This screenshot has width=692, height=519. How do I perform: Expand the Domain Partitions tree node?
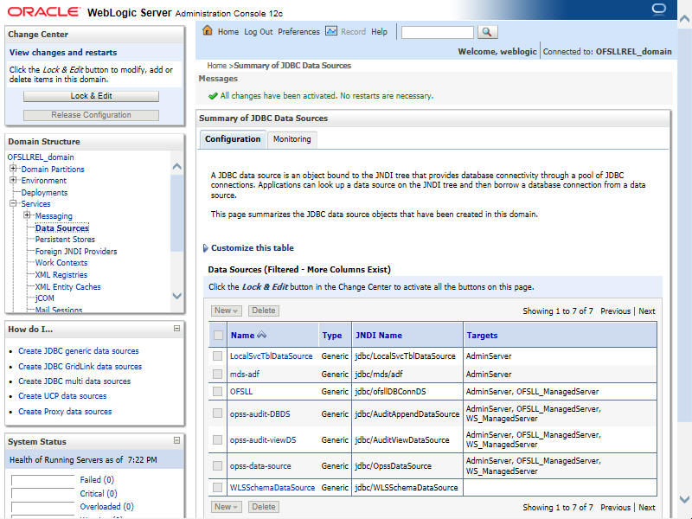13,168
